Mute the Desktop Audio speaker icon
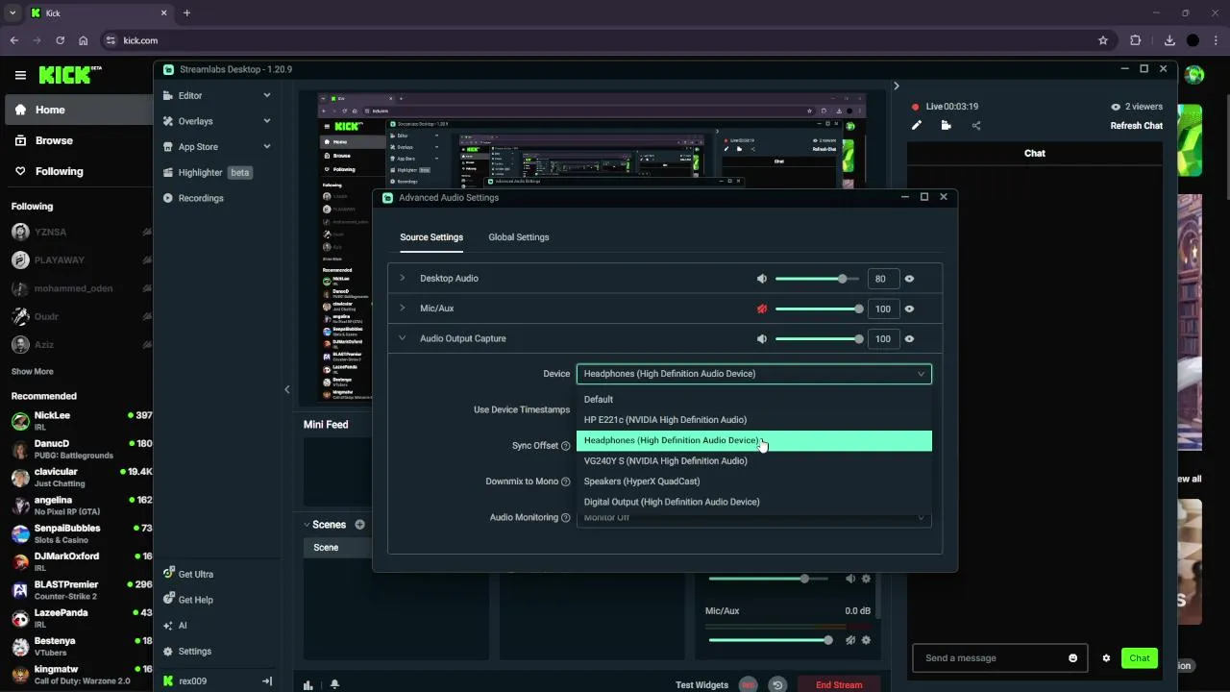Screen dimensions: 1230x692 click(x=762, y=279)
